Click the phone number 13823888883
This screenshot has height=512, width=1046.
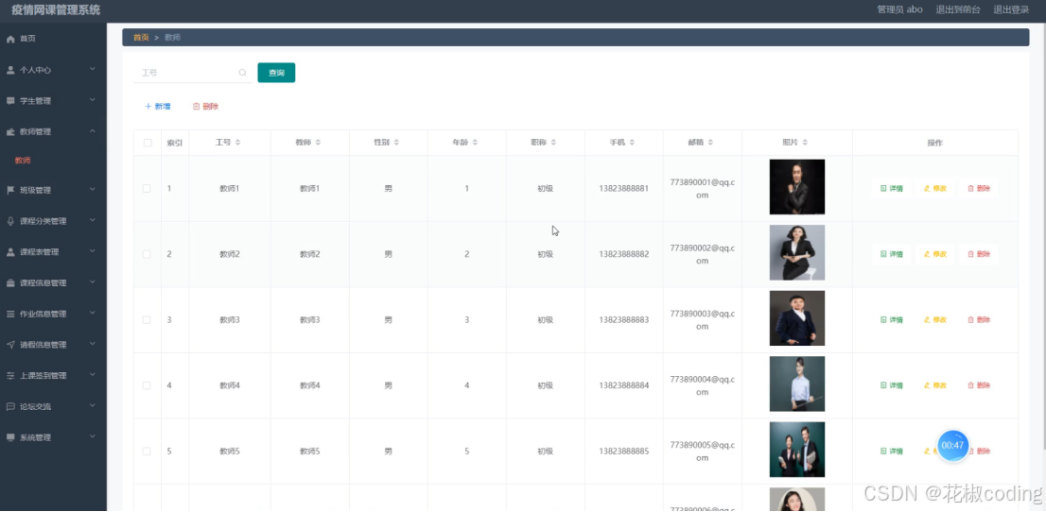pyautogui.click(x=624, y=320)
